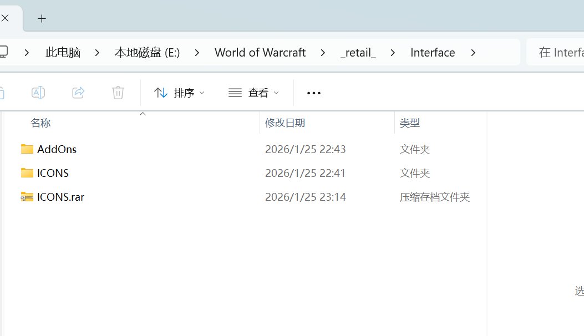This screenshot has height=336, width=584.
Task: Select the ICONS.rar archive icon
Action: (x=27, y=197)
